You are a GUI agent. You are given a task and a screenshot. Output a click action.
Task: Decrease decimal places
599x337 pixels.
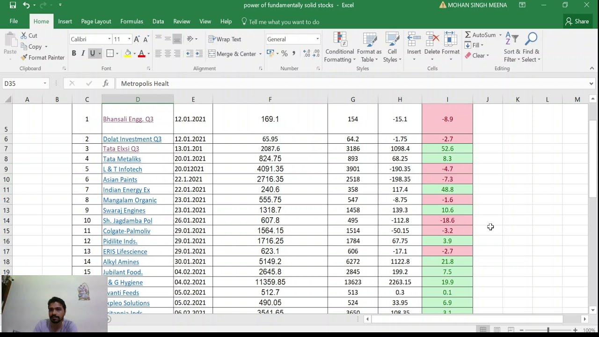pos(317,53)
